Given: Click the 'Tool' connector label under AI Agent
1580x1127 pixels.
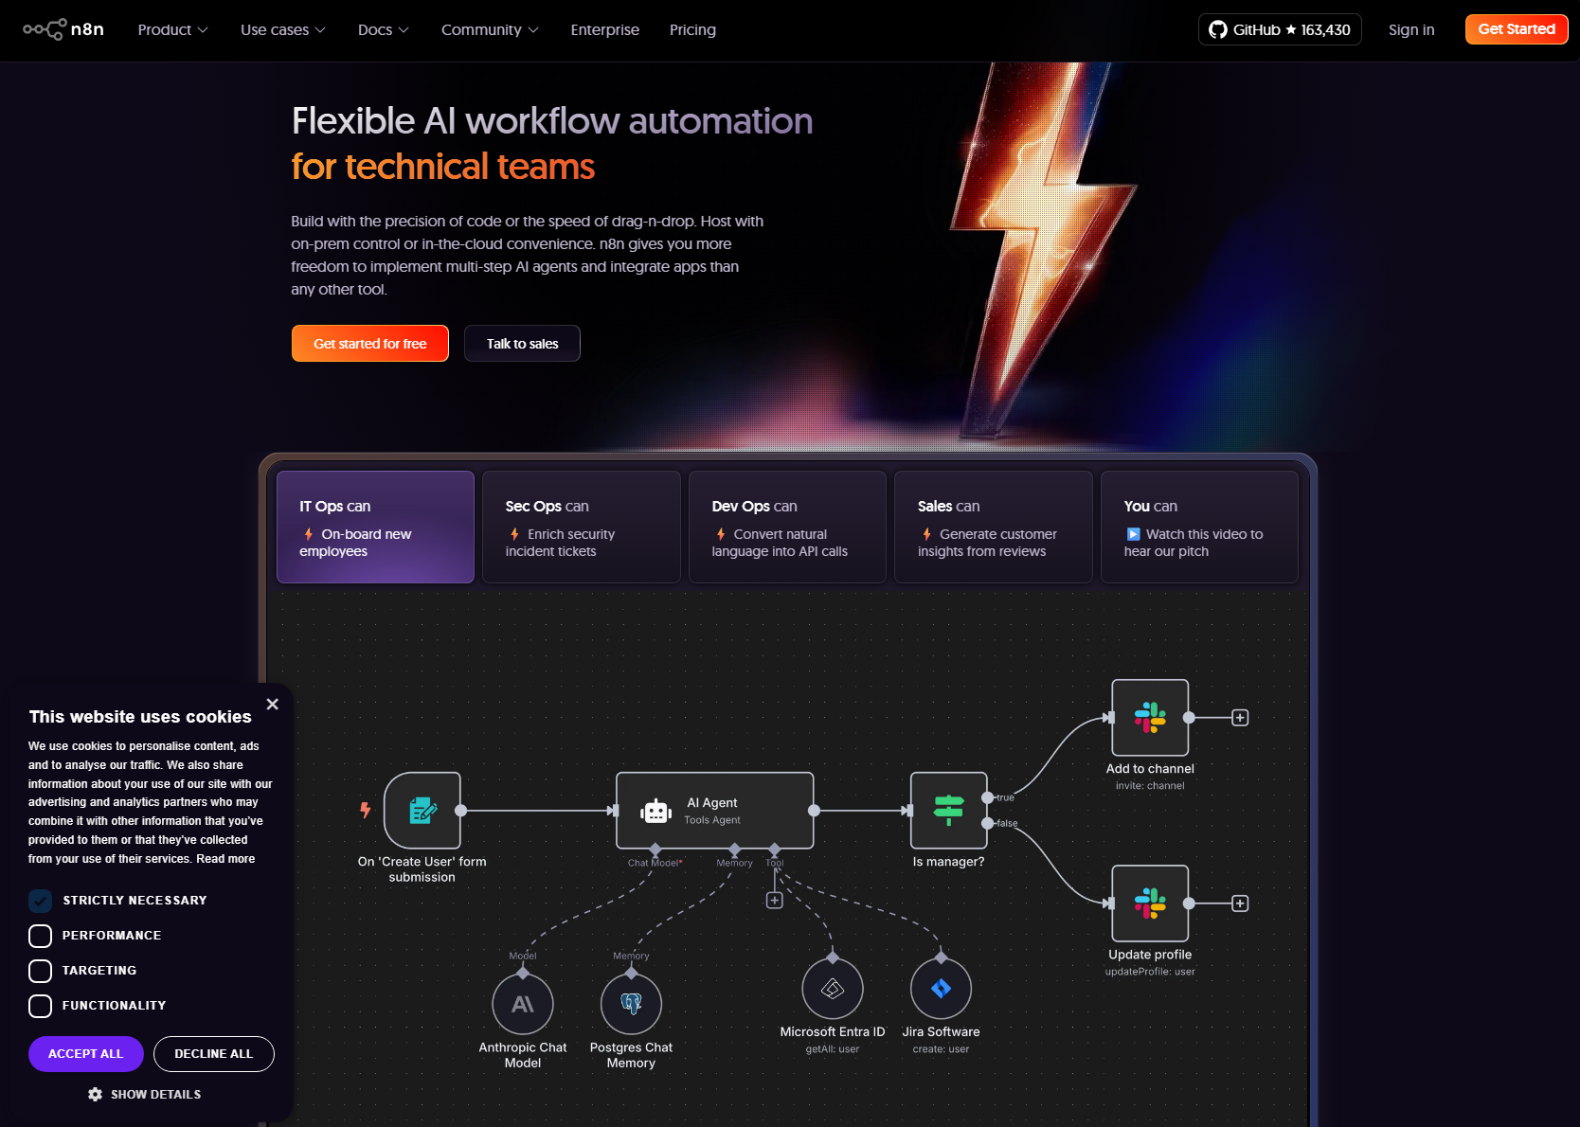Looking at the screenshot, I should click(x=775, y=863).
